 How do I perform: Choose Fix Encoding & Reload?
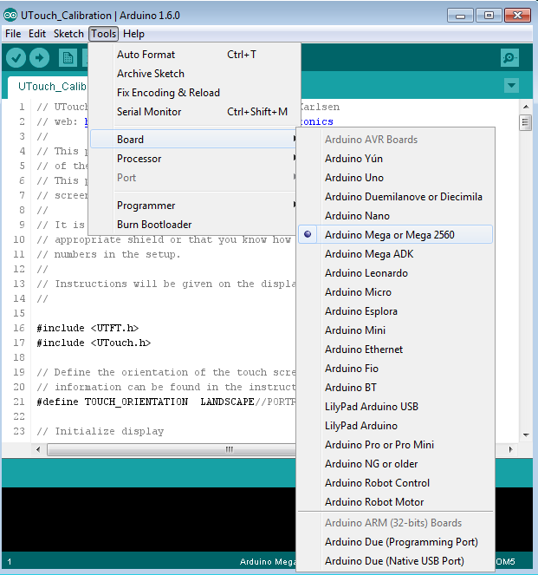[x=193, y=93]
